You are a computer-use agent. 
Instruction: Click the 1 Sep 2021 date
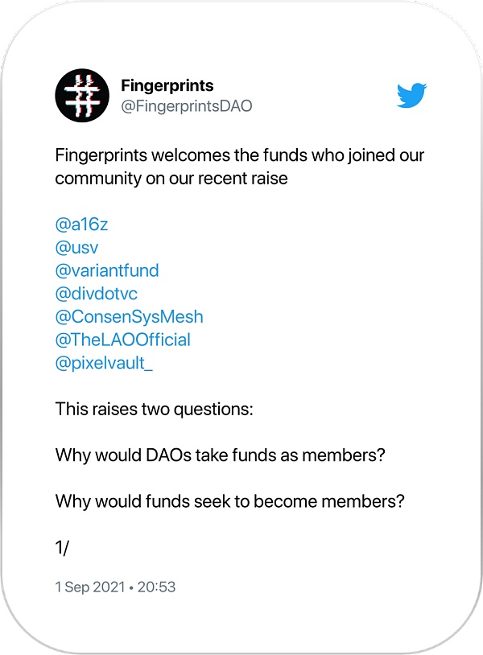[89, 587]
